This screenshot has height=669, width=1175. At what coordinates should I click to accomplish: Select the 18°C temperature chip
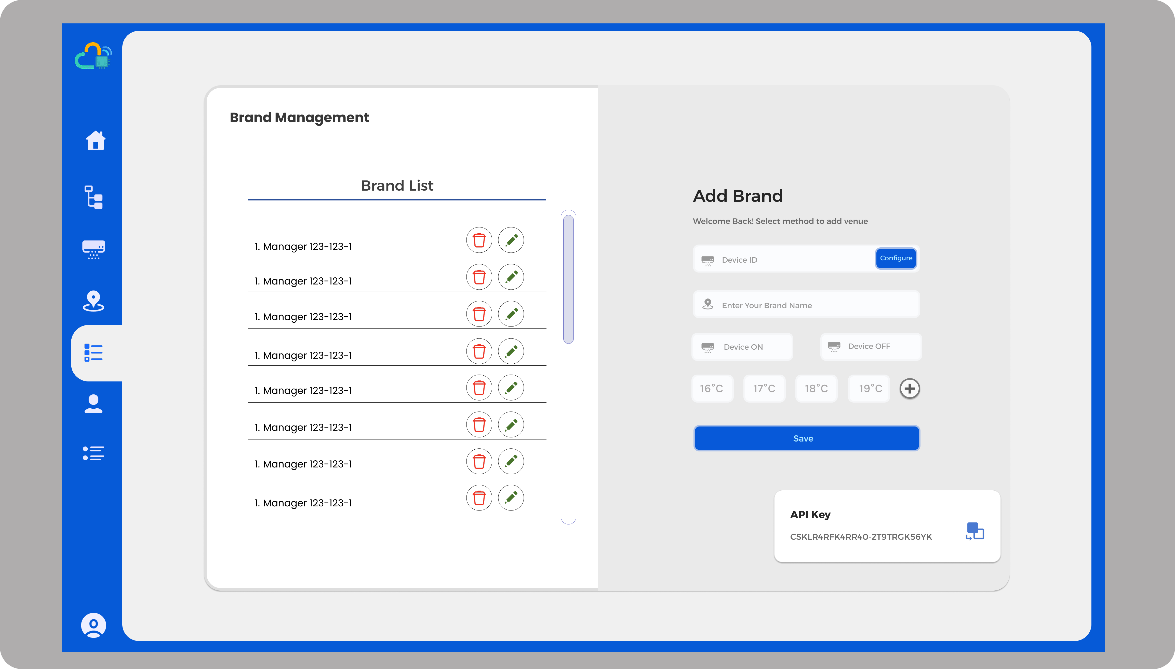pyautogui.click(x=816, y=389)
